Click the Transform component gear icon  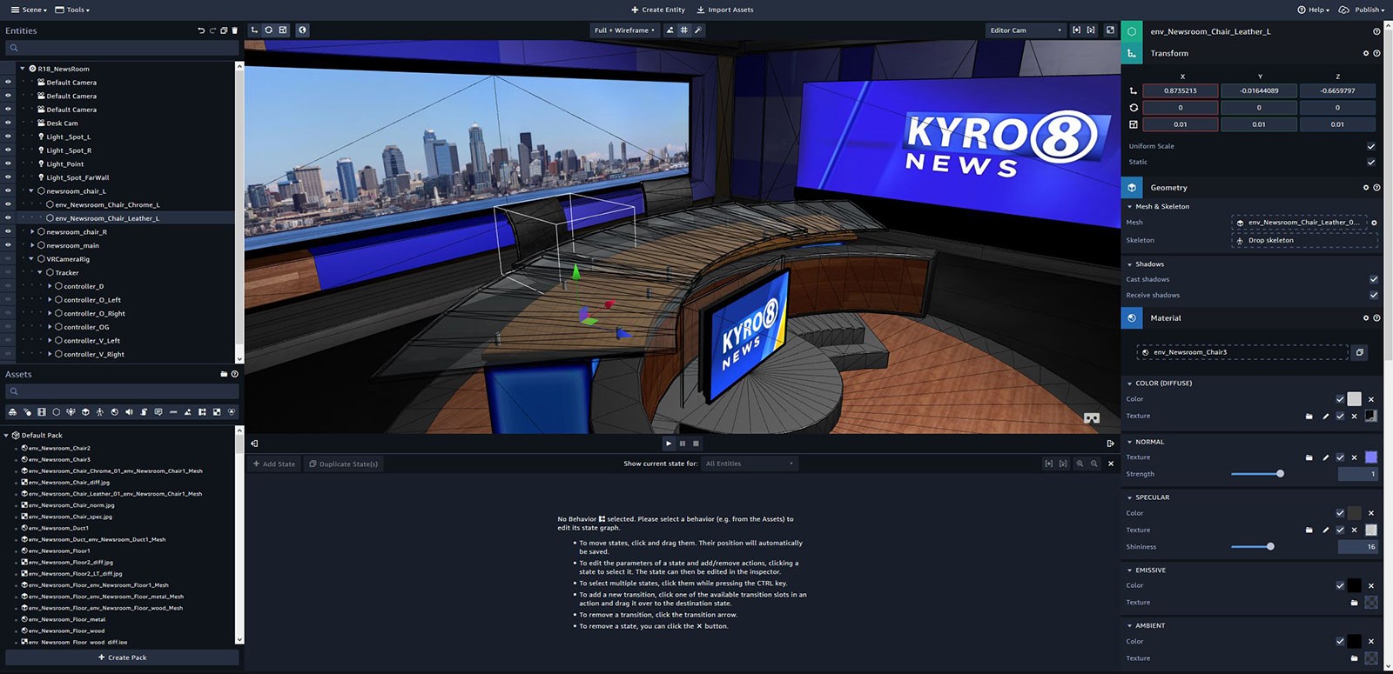tap(1366, 53)
